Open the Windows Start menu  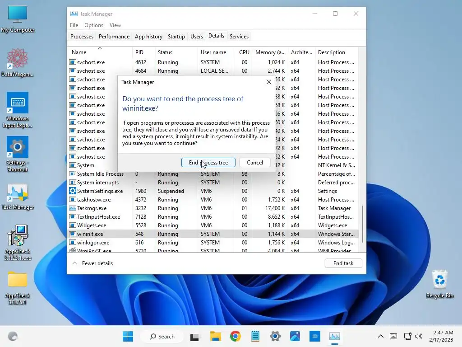click(128, 336)
